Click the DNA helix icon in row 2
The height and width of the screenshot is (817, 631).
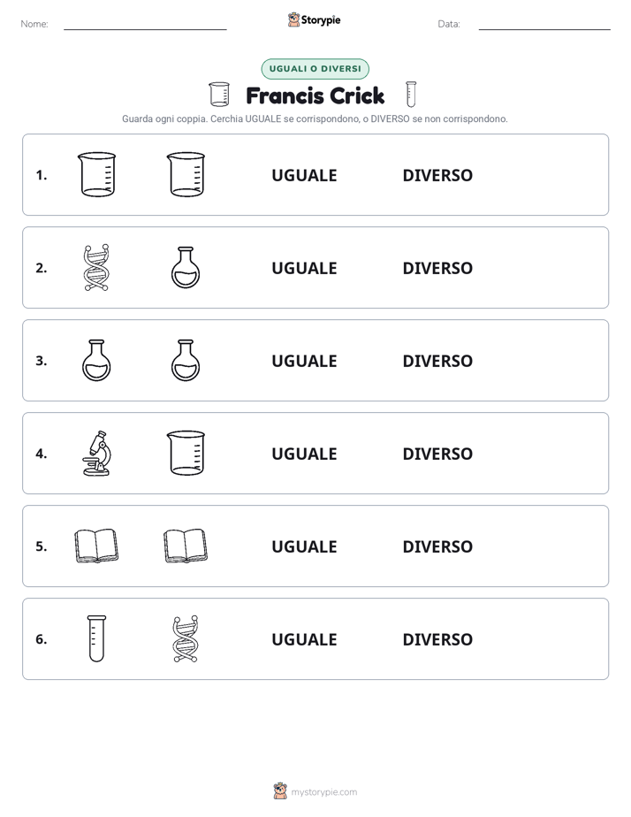pyautogui.click(x=96, y=267)
